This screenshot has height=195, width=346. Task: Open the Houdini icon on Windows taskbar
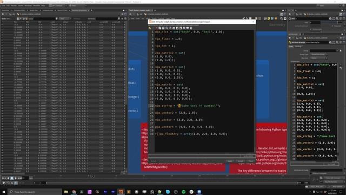pos(121,192)
